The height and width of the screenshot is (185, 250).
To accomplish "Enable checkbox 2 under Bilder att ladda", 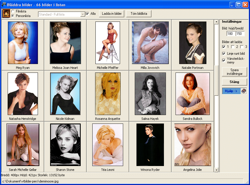I will [x=233, y=47].
